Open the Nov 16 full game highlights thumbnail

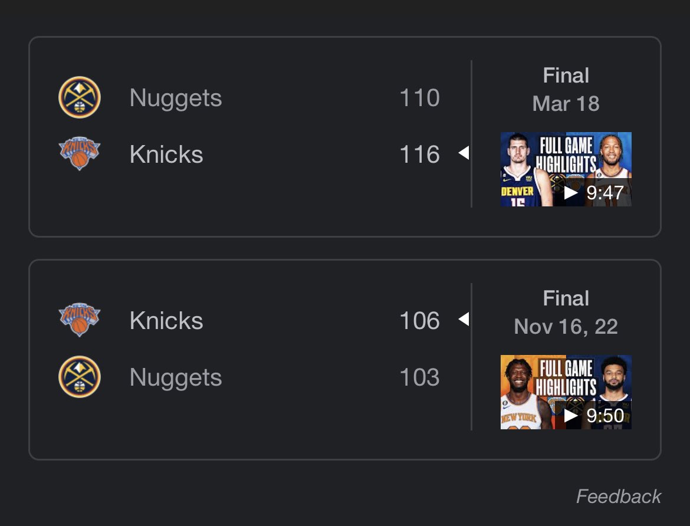point(566,392)
